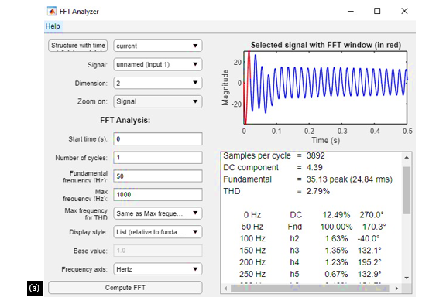Click the Number of cycles field

158,158
